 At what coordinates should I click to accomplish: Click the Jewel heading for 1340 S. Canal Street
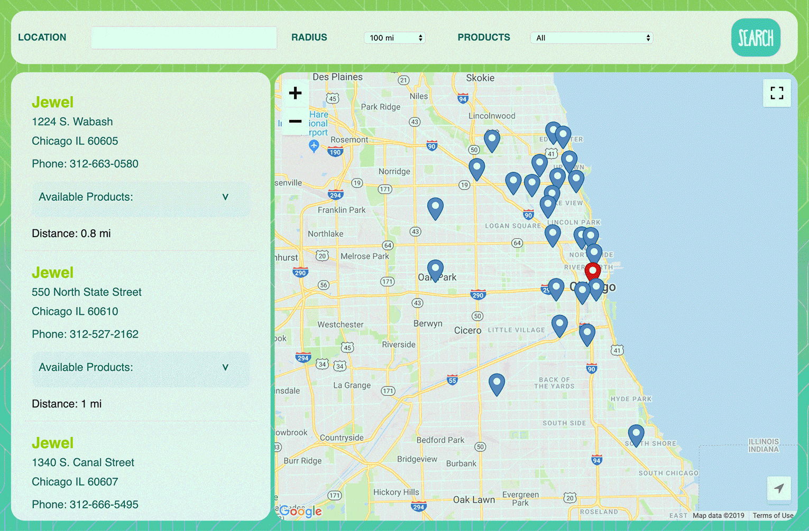pos(52,443)
